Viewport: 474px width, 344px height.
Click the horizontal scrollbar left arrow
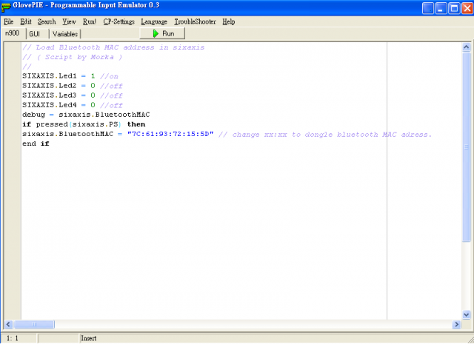(x=8, y=324)
